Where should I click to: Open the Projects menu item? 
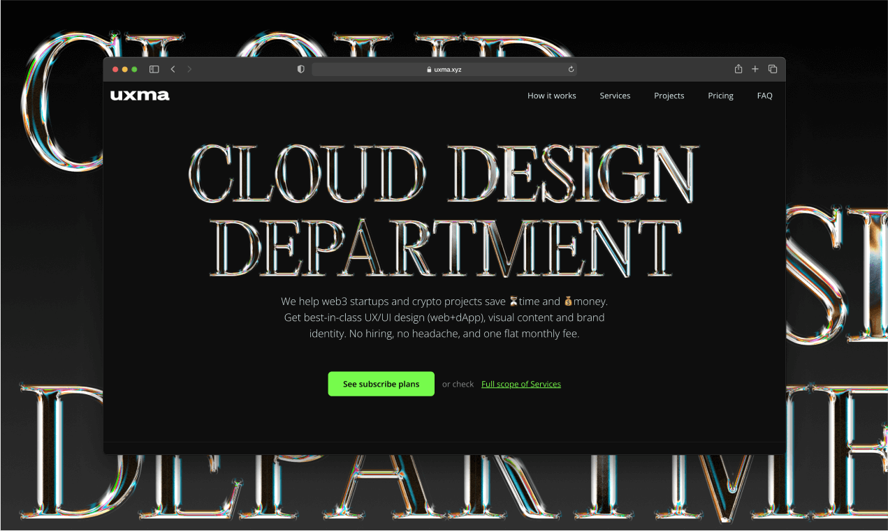click(669, 96)
